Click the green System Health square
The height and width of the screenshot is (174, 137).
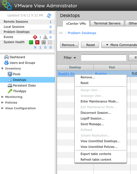[x=31, y=42]
